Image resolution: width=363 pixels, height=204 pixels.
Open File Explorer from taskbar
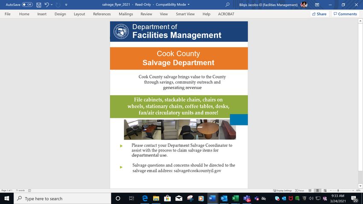coord(156,198)
